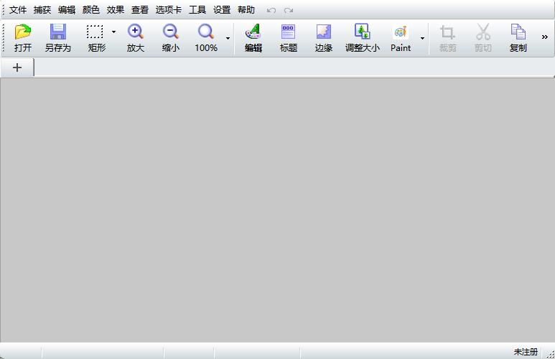Expand the 矩形 capture mode dropdown arrow
This screenshot has height=359, width=555.
coord(113,32)
